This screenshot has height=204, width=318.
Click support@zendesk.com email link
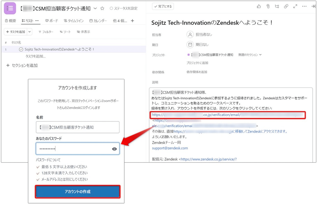click(x=170, y=148)
